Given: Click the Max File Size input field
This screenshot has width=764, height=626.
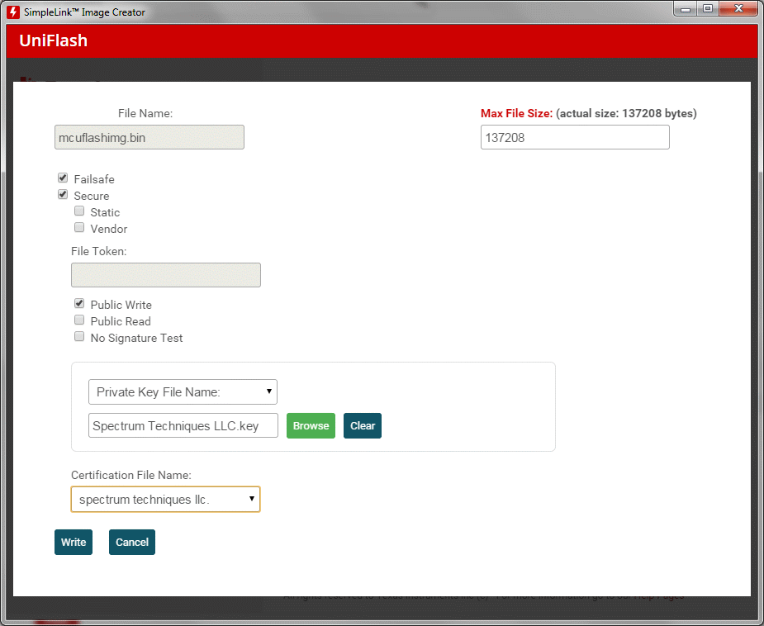Looking at the screenshot, I should (575, 137).
